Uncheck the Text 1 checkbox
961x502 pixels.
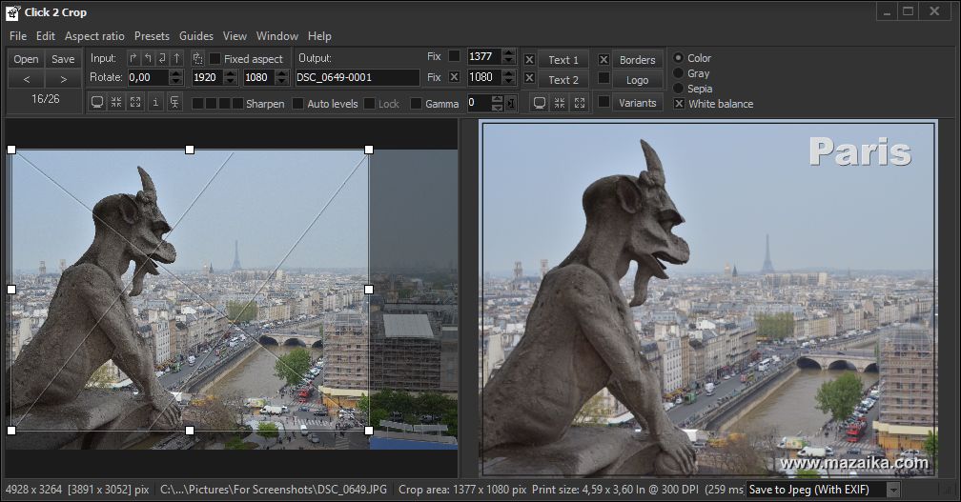[529, 59]
